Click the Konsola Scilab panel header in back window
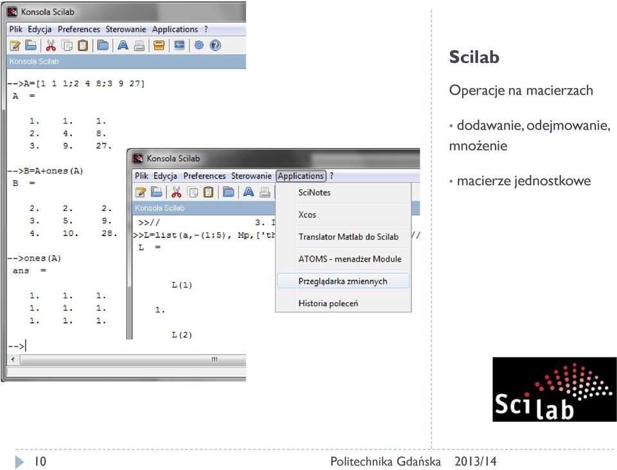617x470 pixels. (x=126, y=62)
